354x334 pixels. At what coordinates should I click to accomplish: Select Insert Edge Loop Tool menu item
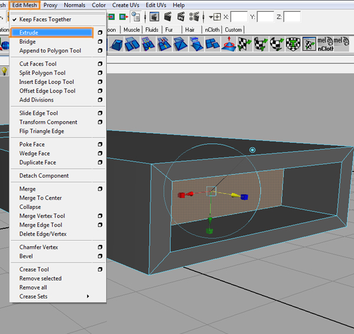point(47,82)
